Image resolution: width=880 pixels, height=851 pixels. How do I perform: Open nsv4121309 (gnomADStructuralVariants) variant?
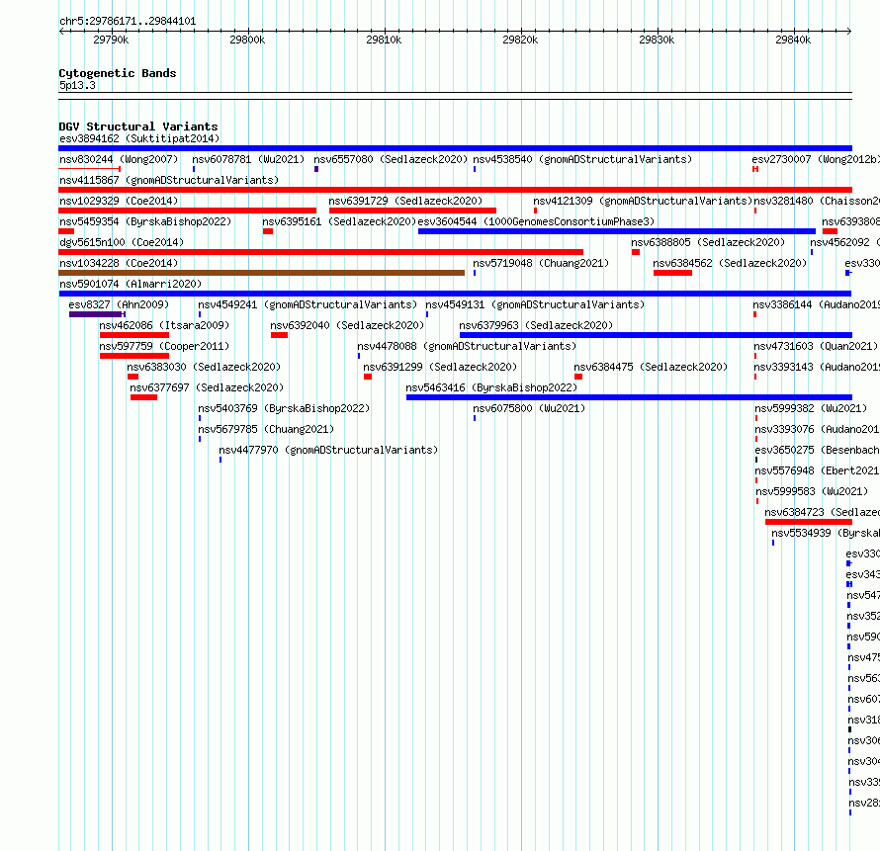(643, 201)
